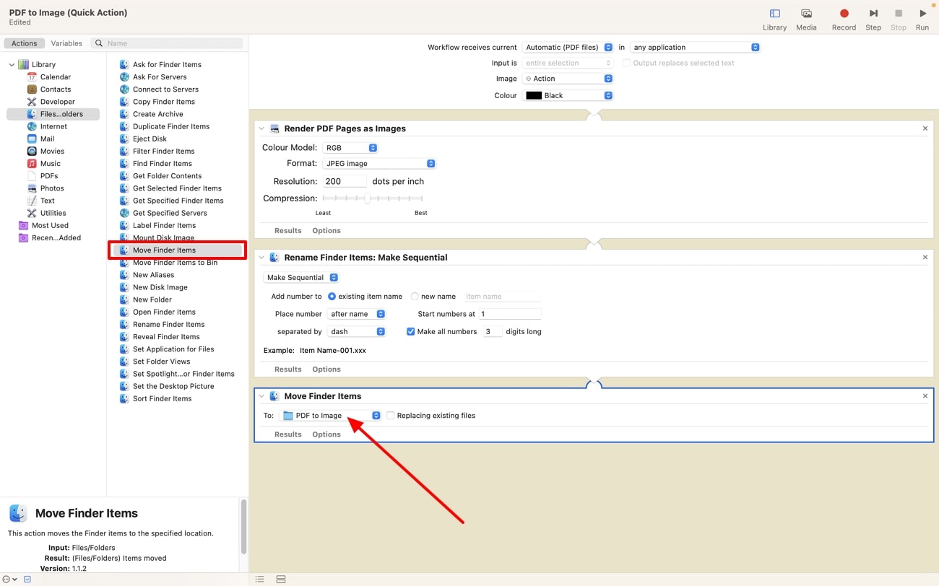
Task: Select Utilities category
Action: 53,213
